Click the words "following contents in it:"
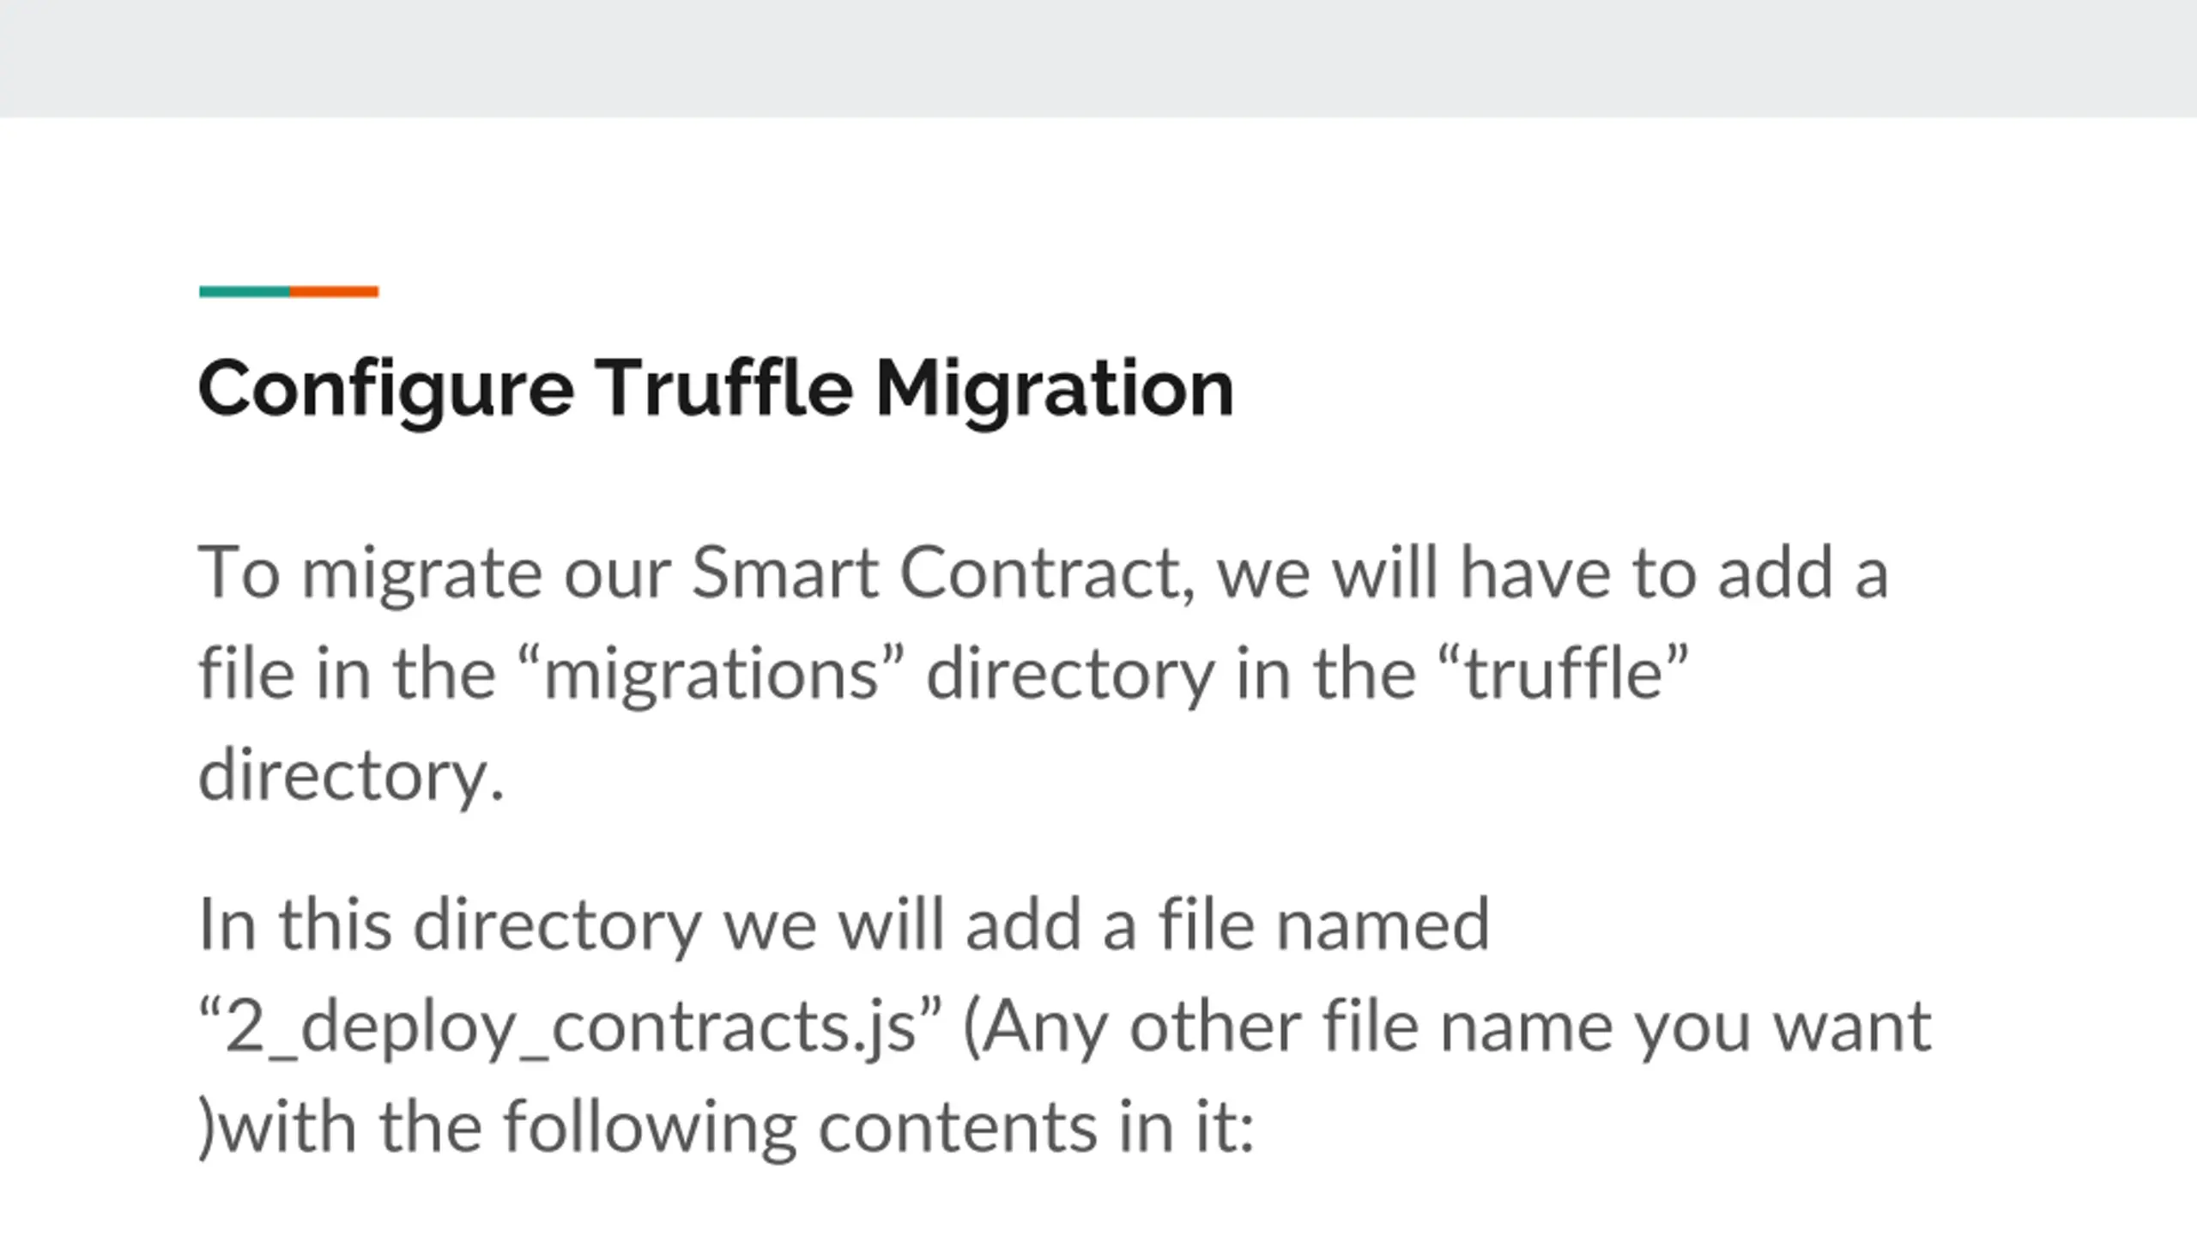This screenshot has width=2197, height=1236. coord(879,1127)
